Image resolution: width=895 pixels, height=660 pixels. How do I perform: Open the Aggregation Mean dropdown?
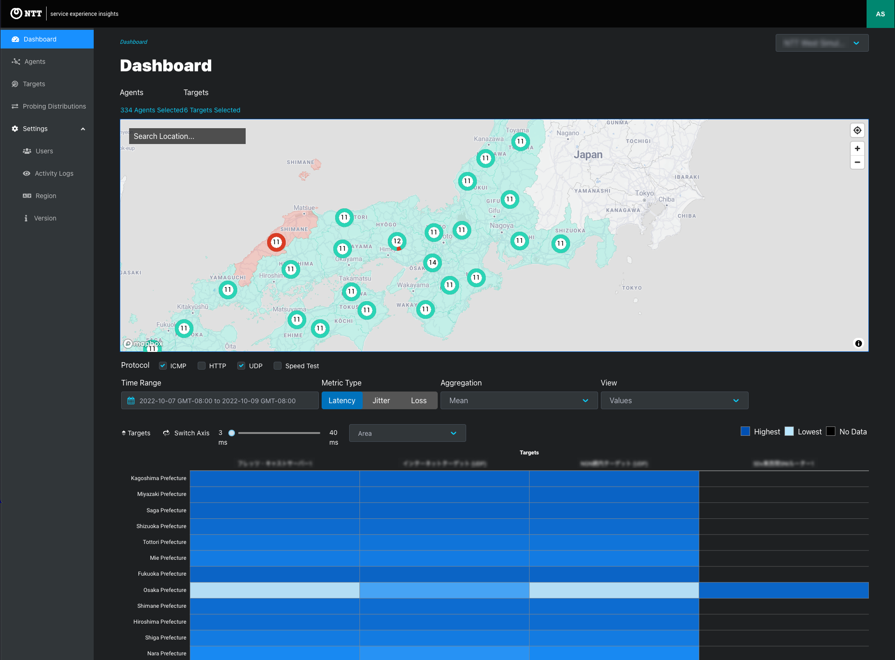point(519,400)
